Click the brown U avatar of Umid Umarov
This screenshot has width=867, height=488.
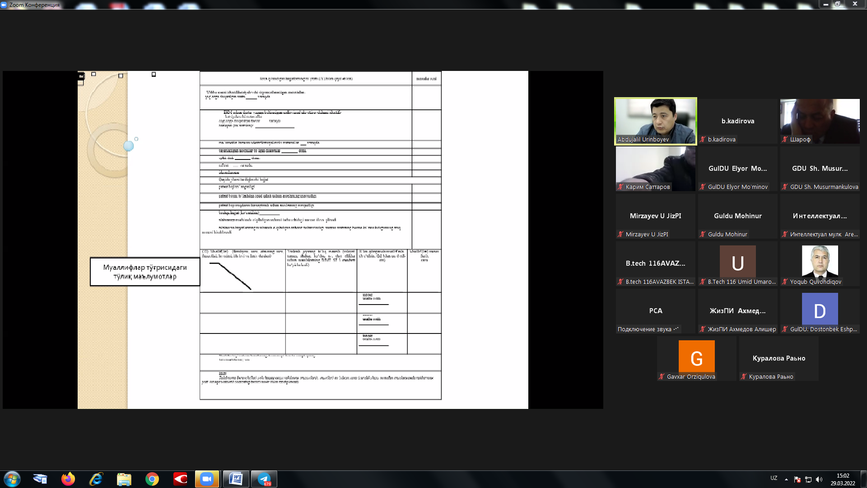737,262
